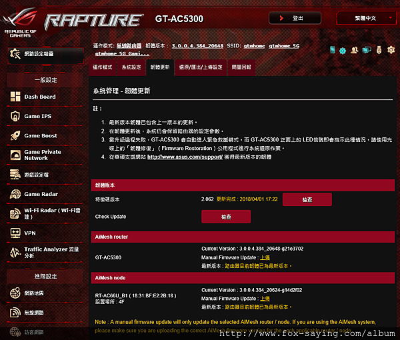Screen dimensions: 400x340
Task: Click the ROG Republic of Gamers logo
Action: [x=20, y=23]
